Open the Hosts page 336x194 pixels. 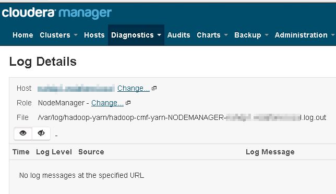[94, 35]
